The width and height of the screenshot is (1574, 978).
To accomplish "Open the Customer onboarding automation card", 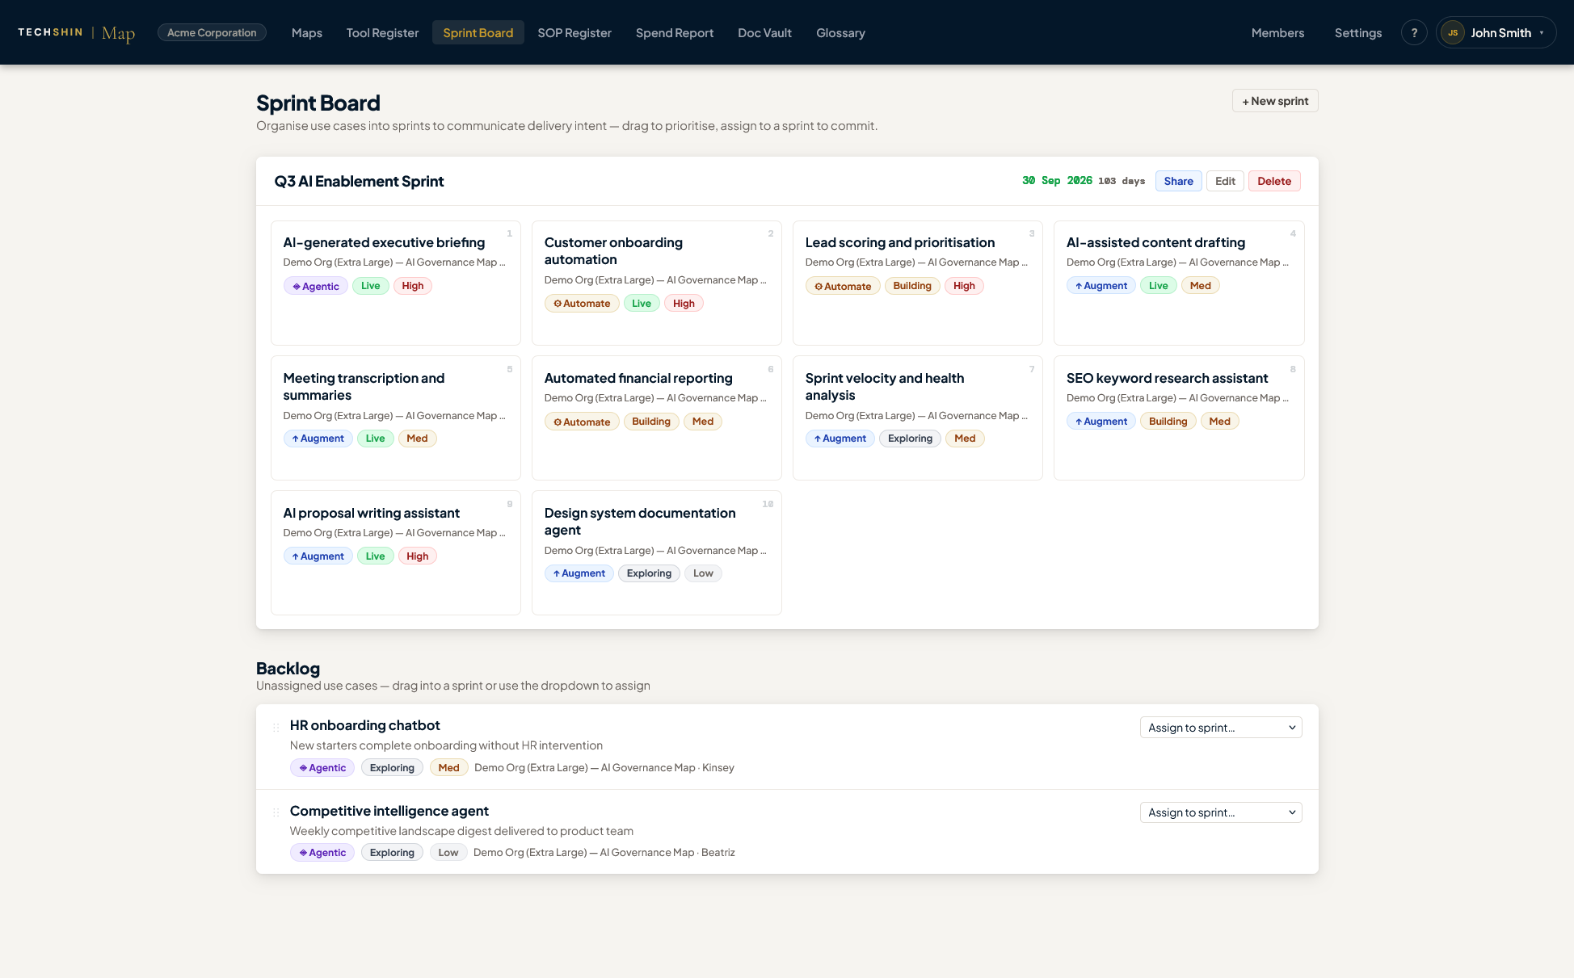I will click(657, 283).
